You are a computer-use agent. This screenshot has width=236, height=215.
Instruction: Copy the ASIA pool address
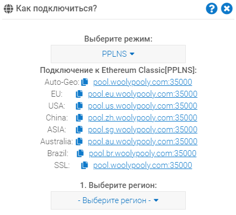click(x=79, y=130)
